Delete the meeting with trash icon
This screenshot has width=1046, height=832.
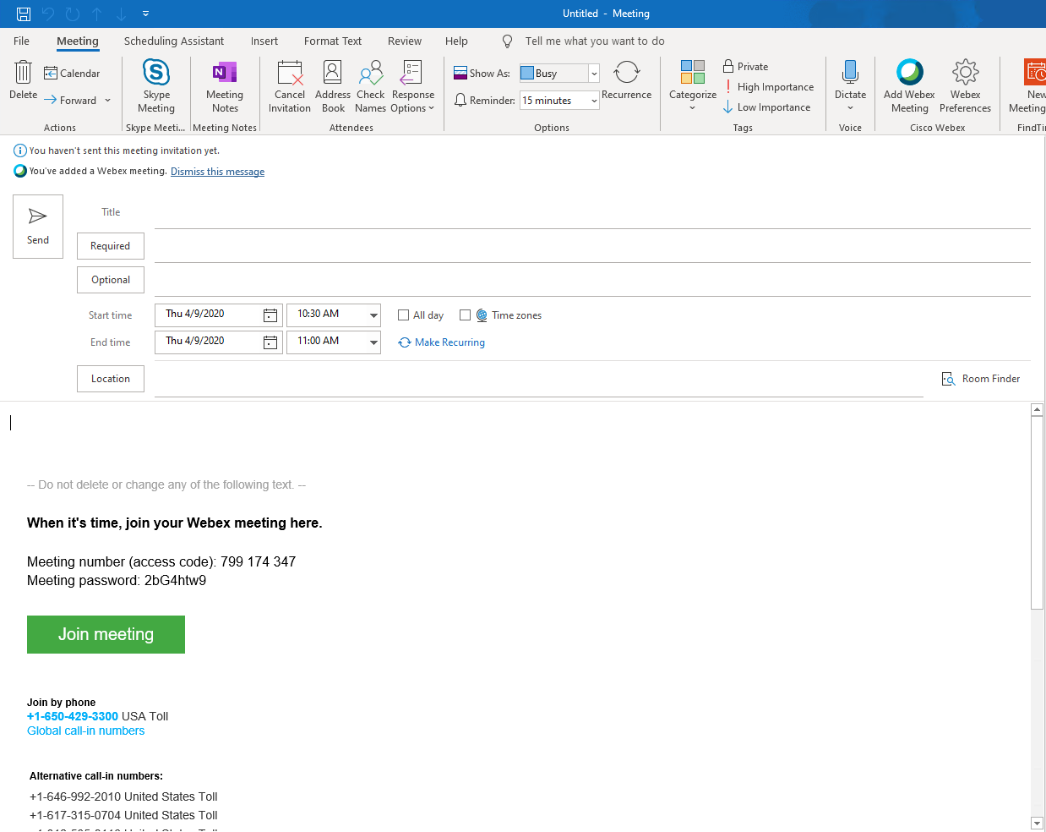(x=24, y=80)
